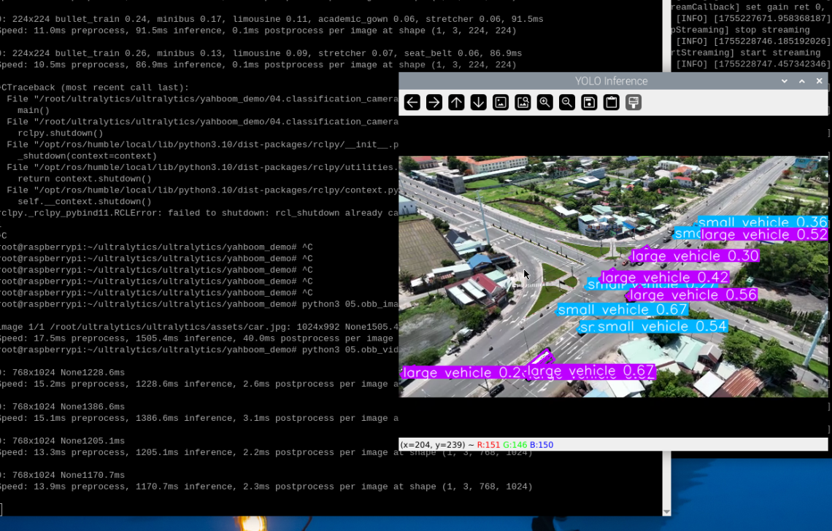Viewport: 832px width, 531px height.
Task: Select the "small vehicle 0.54" detection label
Action: tap(662, 326)
